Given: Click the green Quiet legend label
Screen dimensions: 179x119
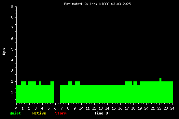Looking at the screenshot, I should tap(15, 113).
